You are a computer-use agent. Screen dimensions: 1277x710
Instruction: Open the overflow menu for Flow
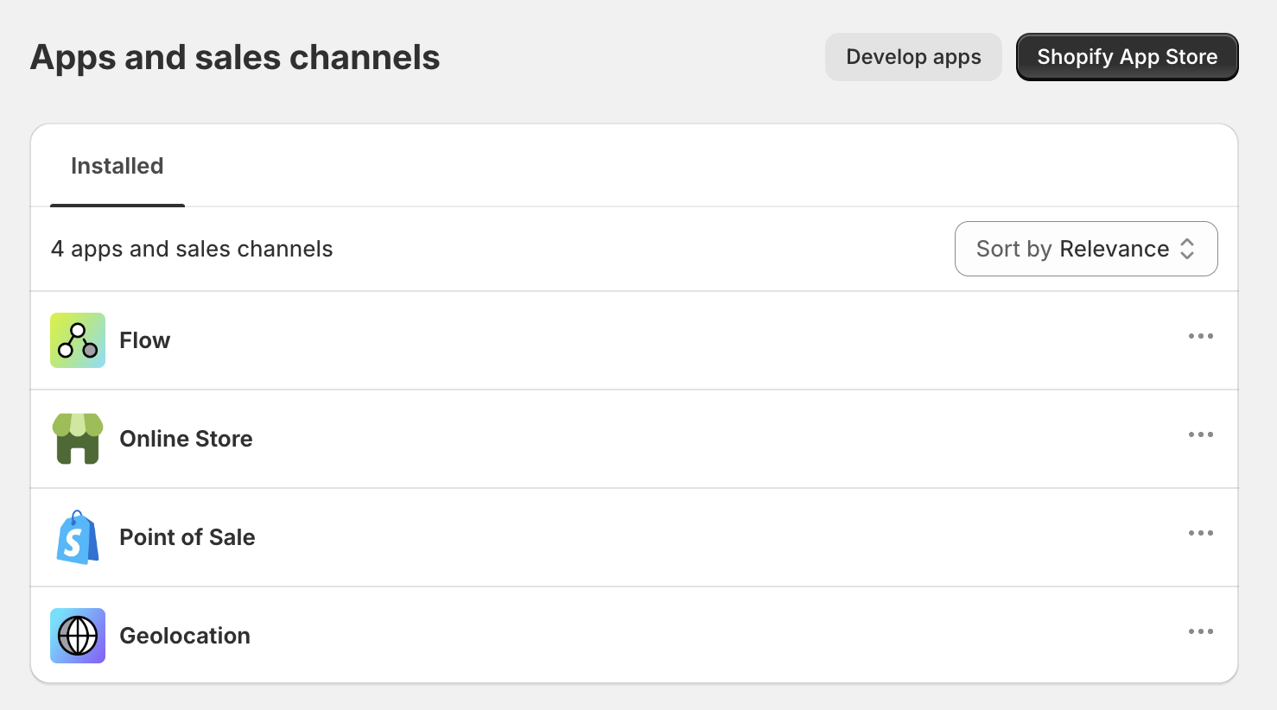tap(1201, 336)
